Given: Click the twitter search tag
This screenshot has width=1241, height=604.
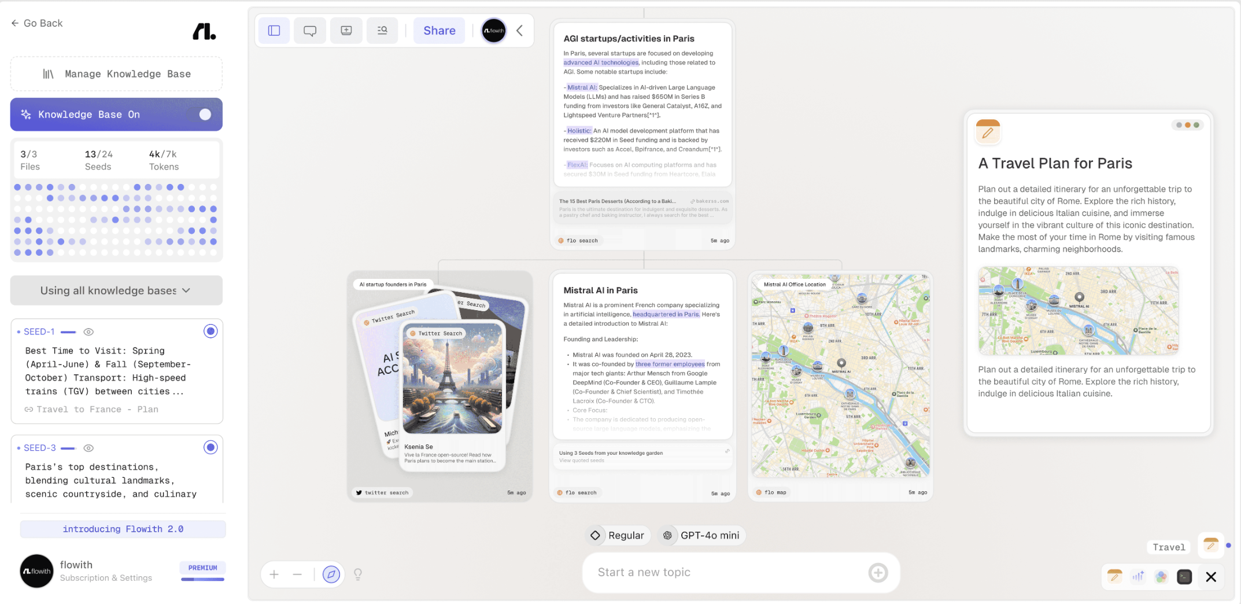Looking at the screenshot, I should click(x=382, y=493).
